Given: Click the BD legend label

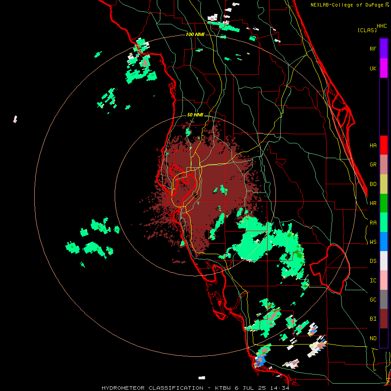Looking at the screenshot, I should (373, 184).
